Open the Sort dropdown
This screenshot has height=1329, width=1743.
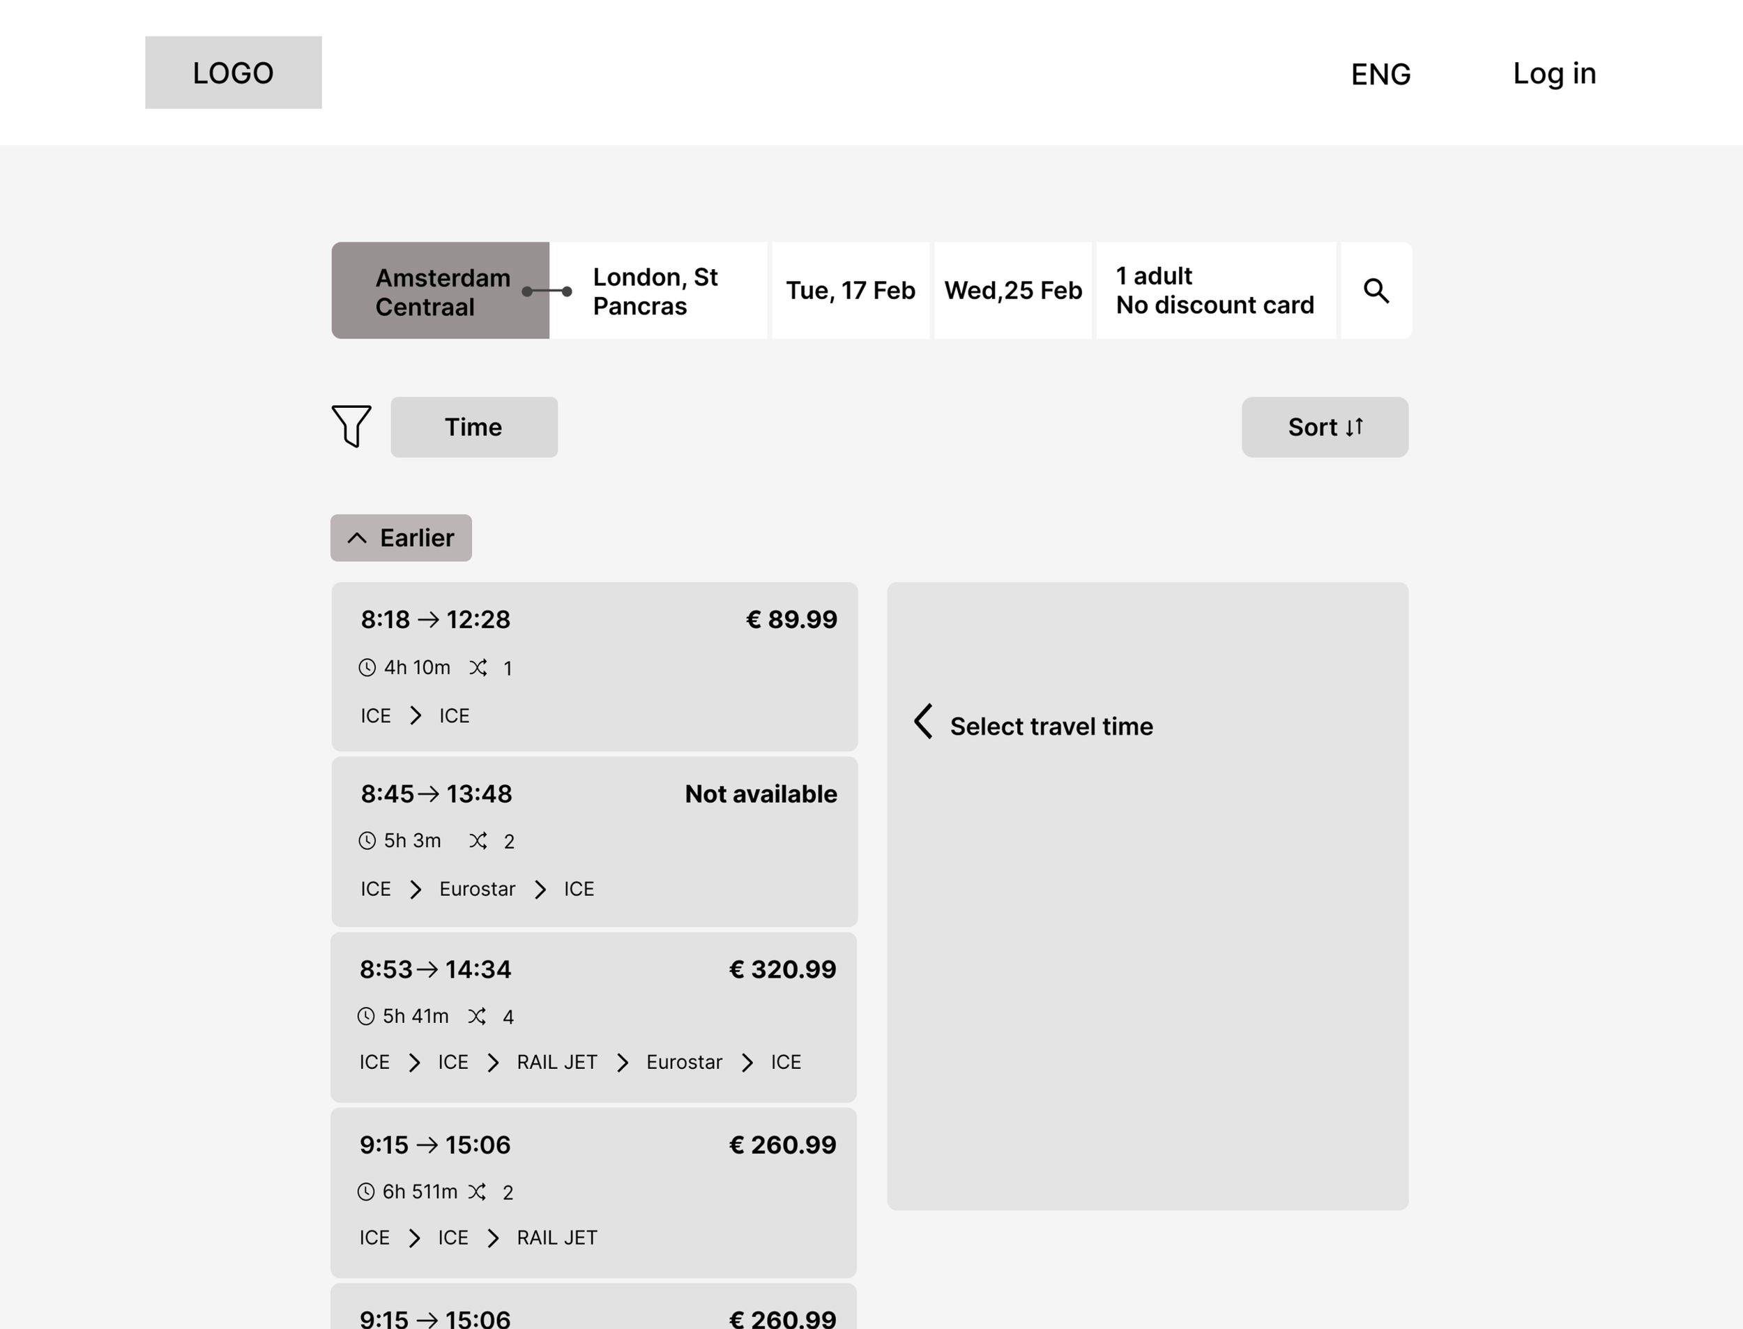coord(1325,427)
